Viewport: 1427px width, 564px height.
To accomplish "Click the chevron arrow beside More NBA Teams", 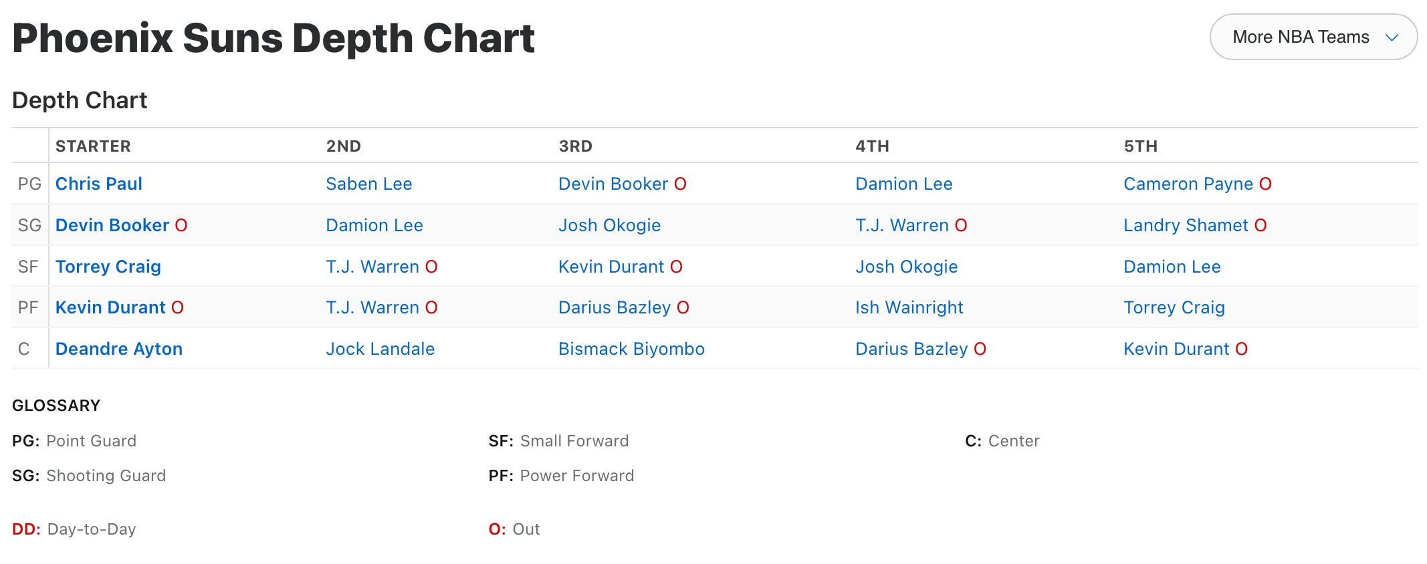I will click(1392, 37).
